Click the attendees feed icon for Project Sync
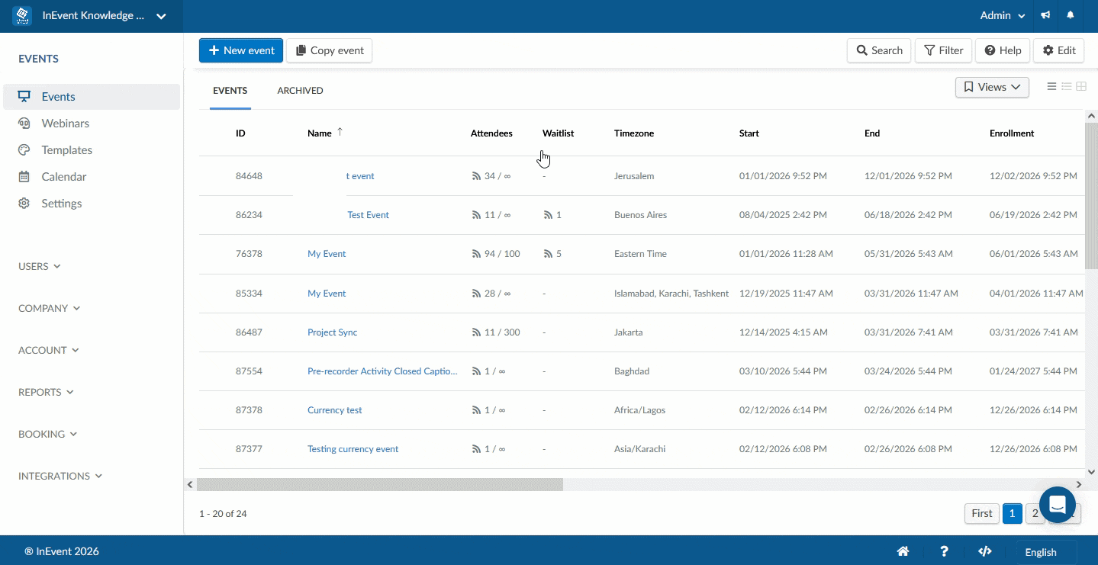This screenshot has height=565, width=1098. 477,332
